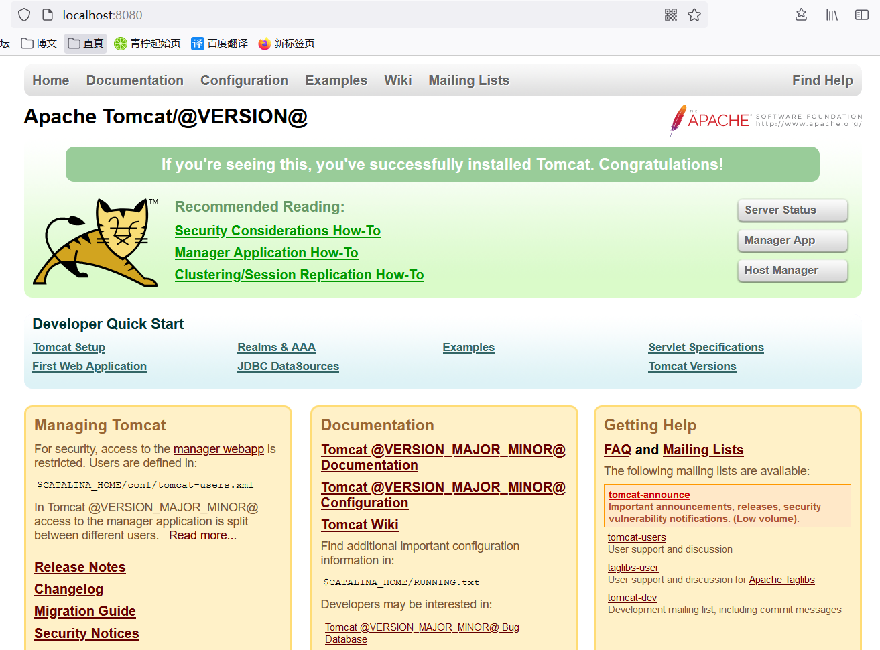This screenshot has height=650, width=880.
Task: Open the Tomcat Setup link
Action: point(69,347)
